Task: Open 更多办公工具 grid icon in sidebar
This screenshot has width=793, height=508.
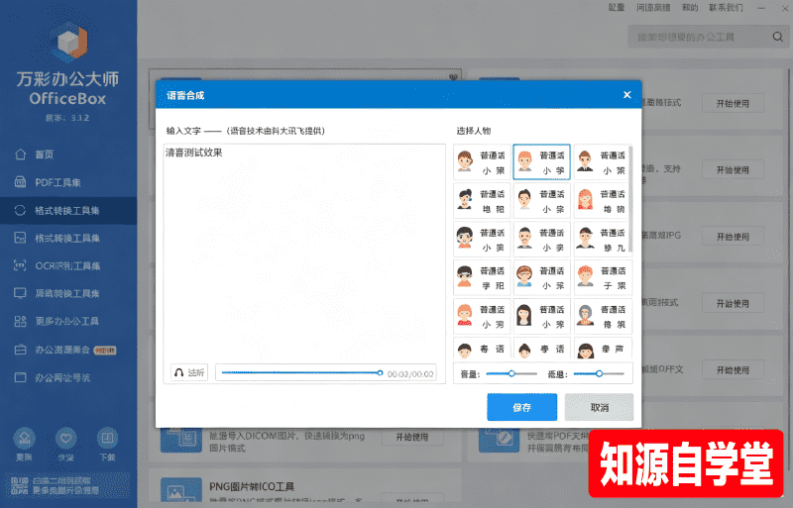Action: click(20, 321)
